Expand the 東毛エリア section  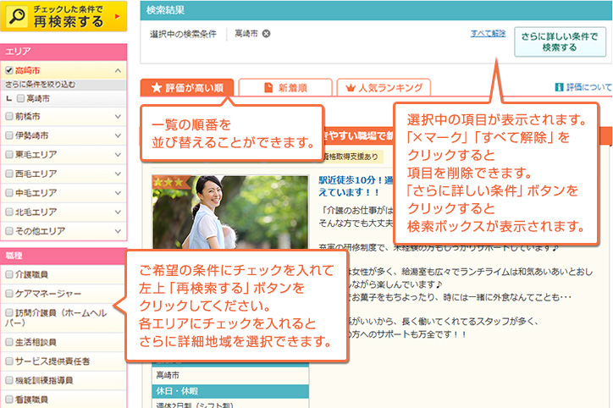(118, 155)
